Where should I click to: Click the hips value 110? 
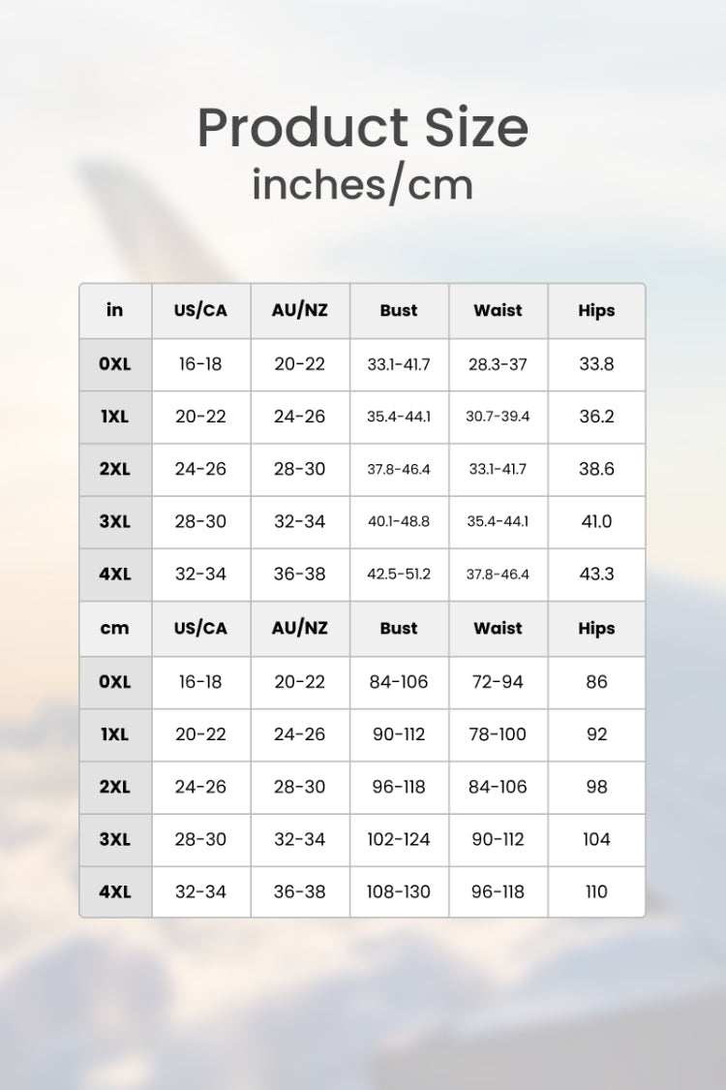(596, 891)
